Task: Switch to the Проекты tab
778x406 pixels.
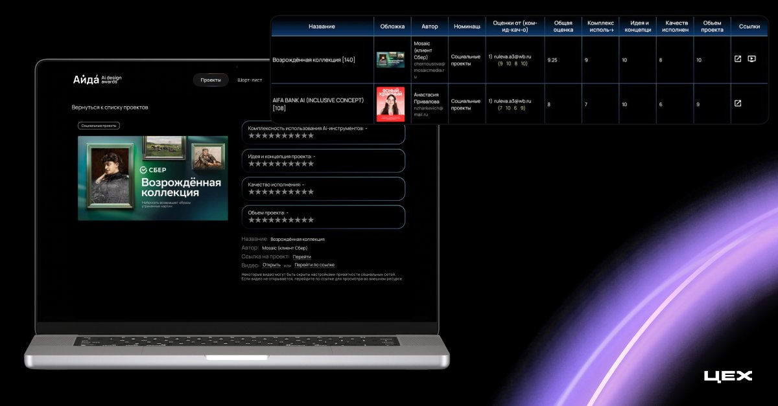Action: (211, 80)
